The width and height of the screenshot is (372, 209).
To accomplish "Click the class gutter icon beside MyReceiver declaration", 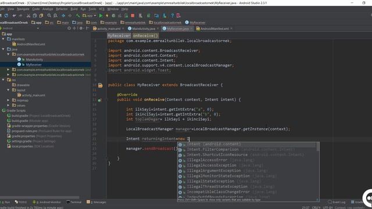I will pyautogui.click(x=101, y=85).
